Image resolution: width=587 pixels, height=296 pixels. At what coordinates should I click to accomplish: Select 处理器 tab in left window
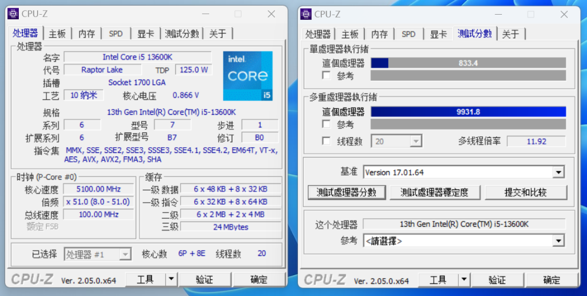click(x=26, y=33)
